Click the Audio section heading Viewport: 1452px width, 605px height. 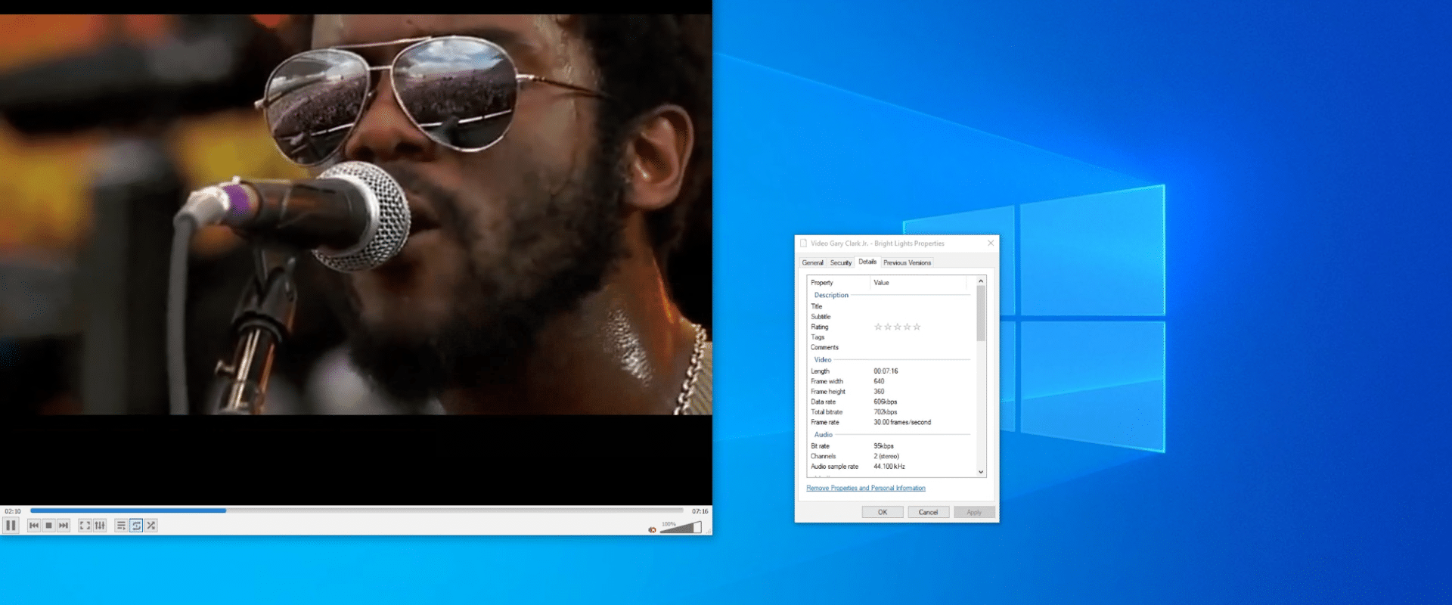(824, 435)
